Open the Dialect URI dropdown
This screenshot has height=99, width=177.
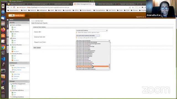pyautogui.click(x=92, y=31)
